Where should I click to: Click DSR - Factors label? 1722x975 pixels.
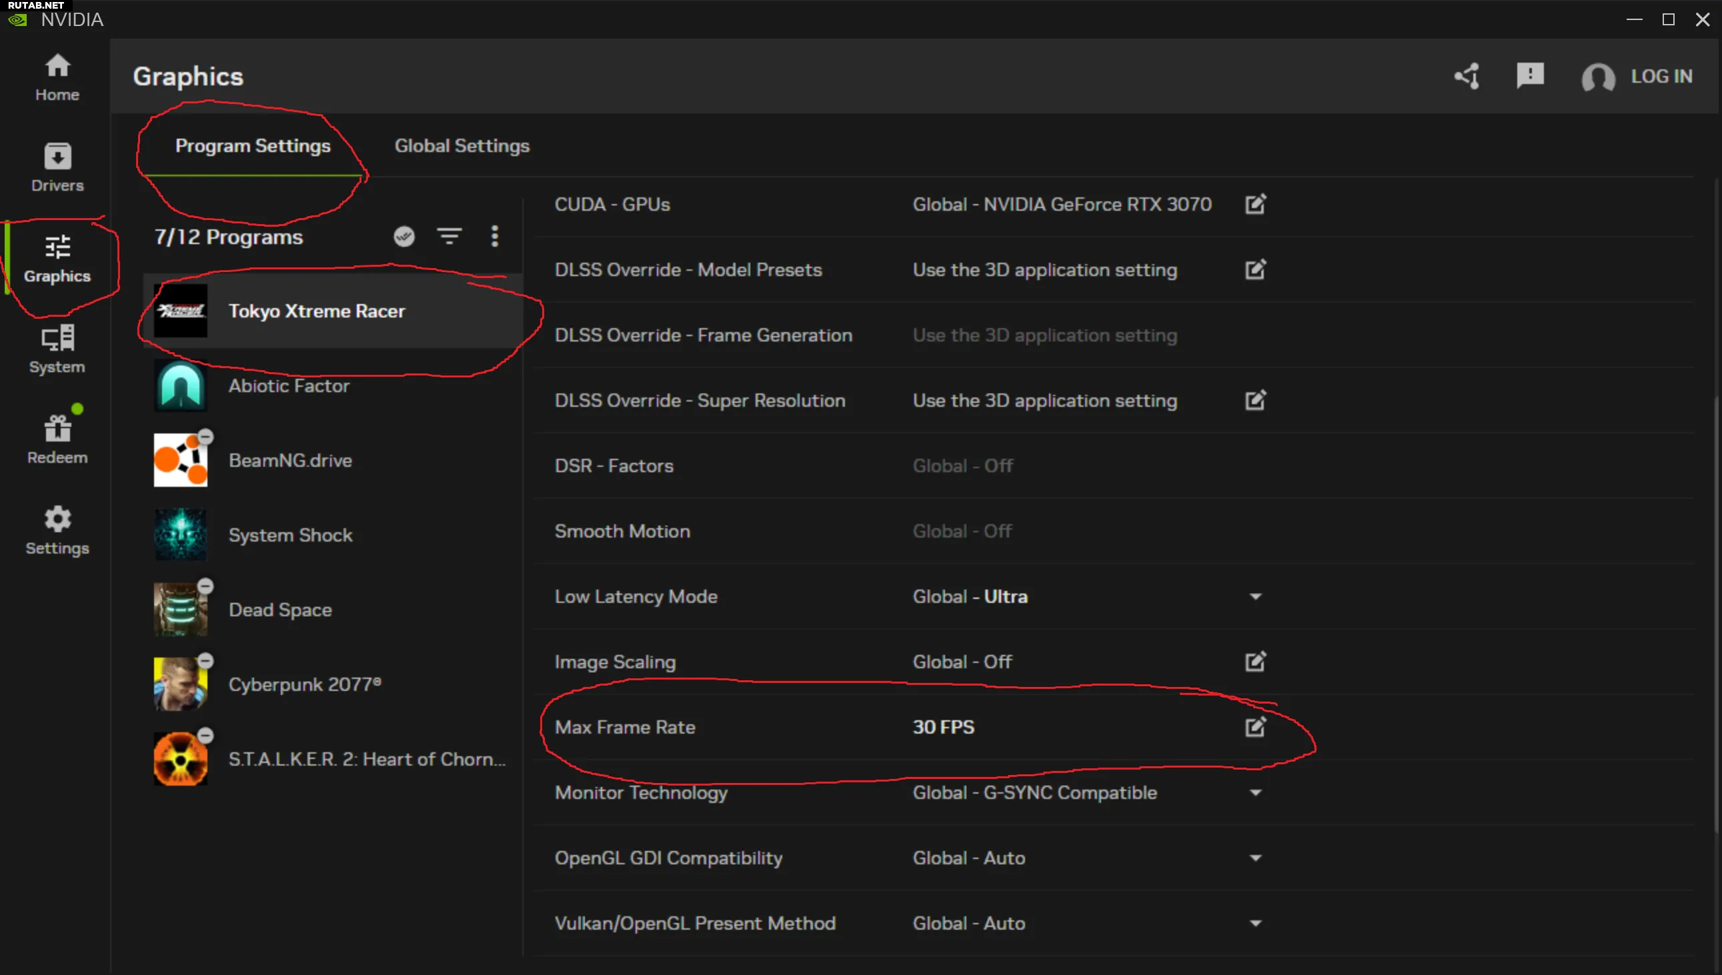pos(614,466)
